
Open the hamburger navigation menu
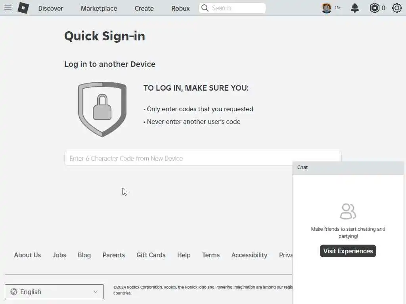(x=8, y=8)
